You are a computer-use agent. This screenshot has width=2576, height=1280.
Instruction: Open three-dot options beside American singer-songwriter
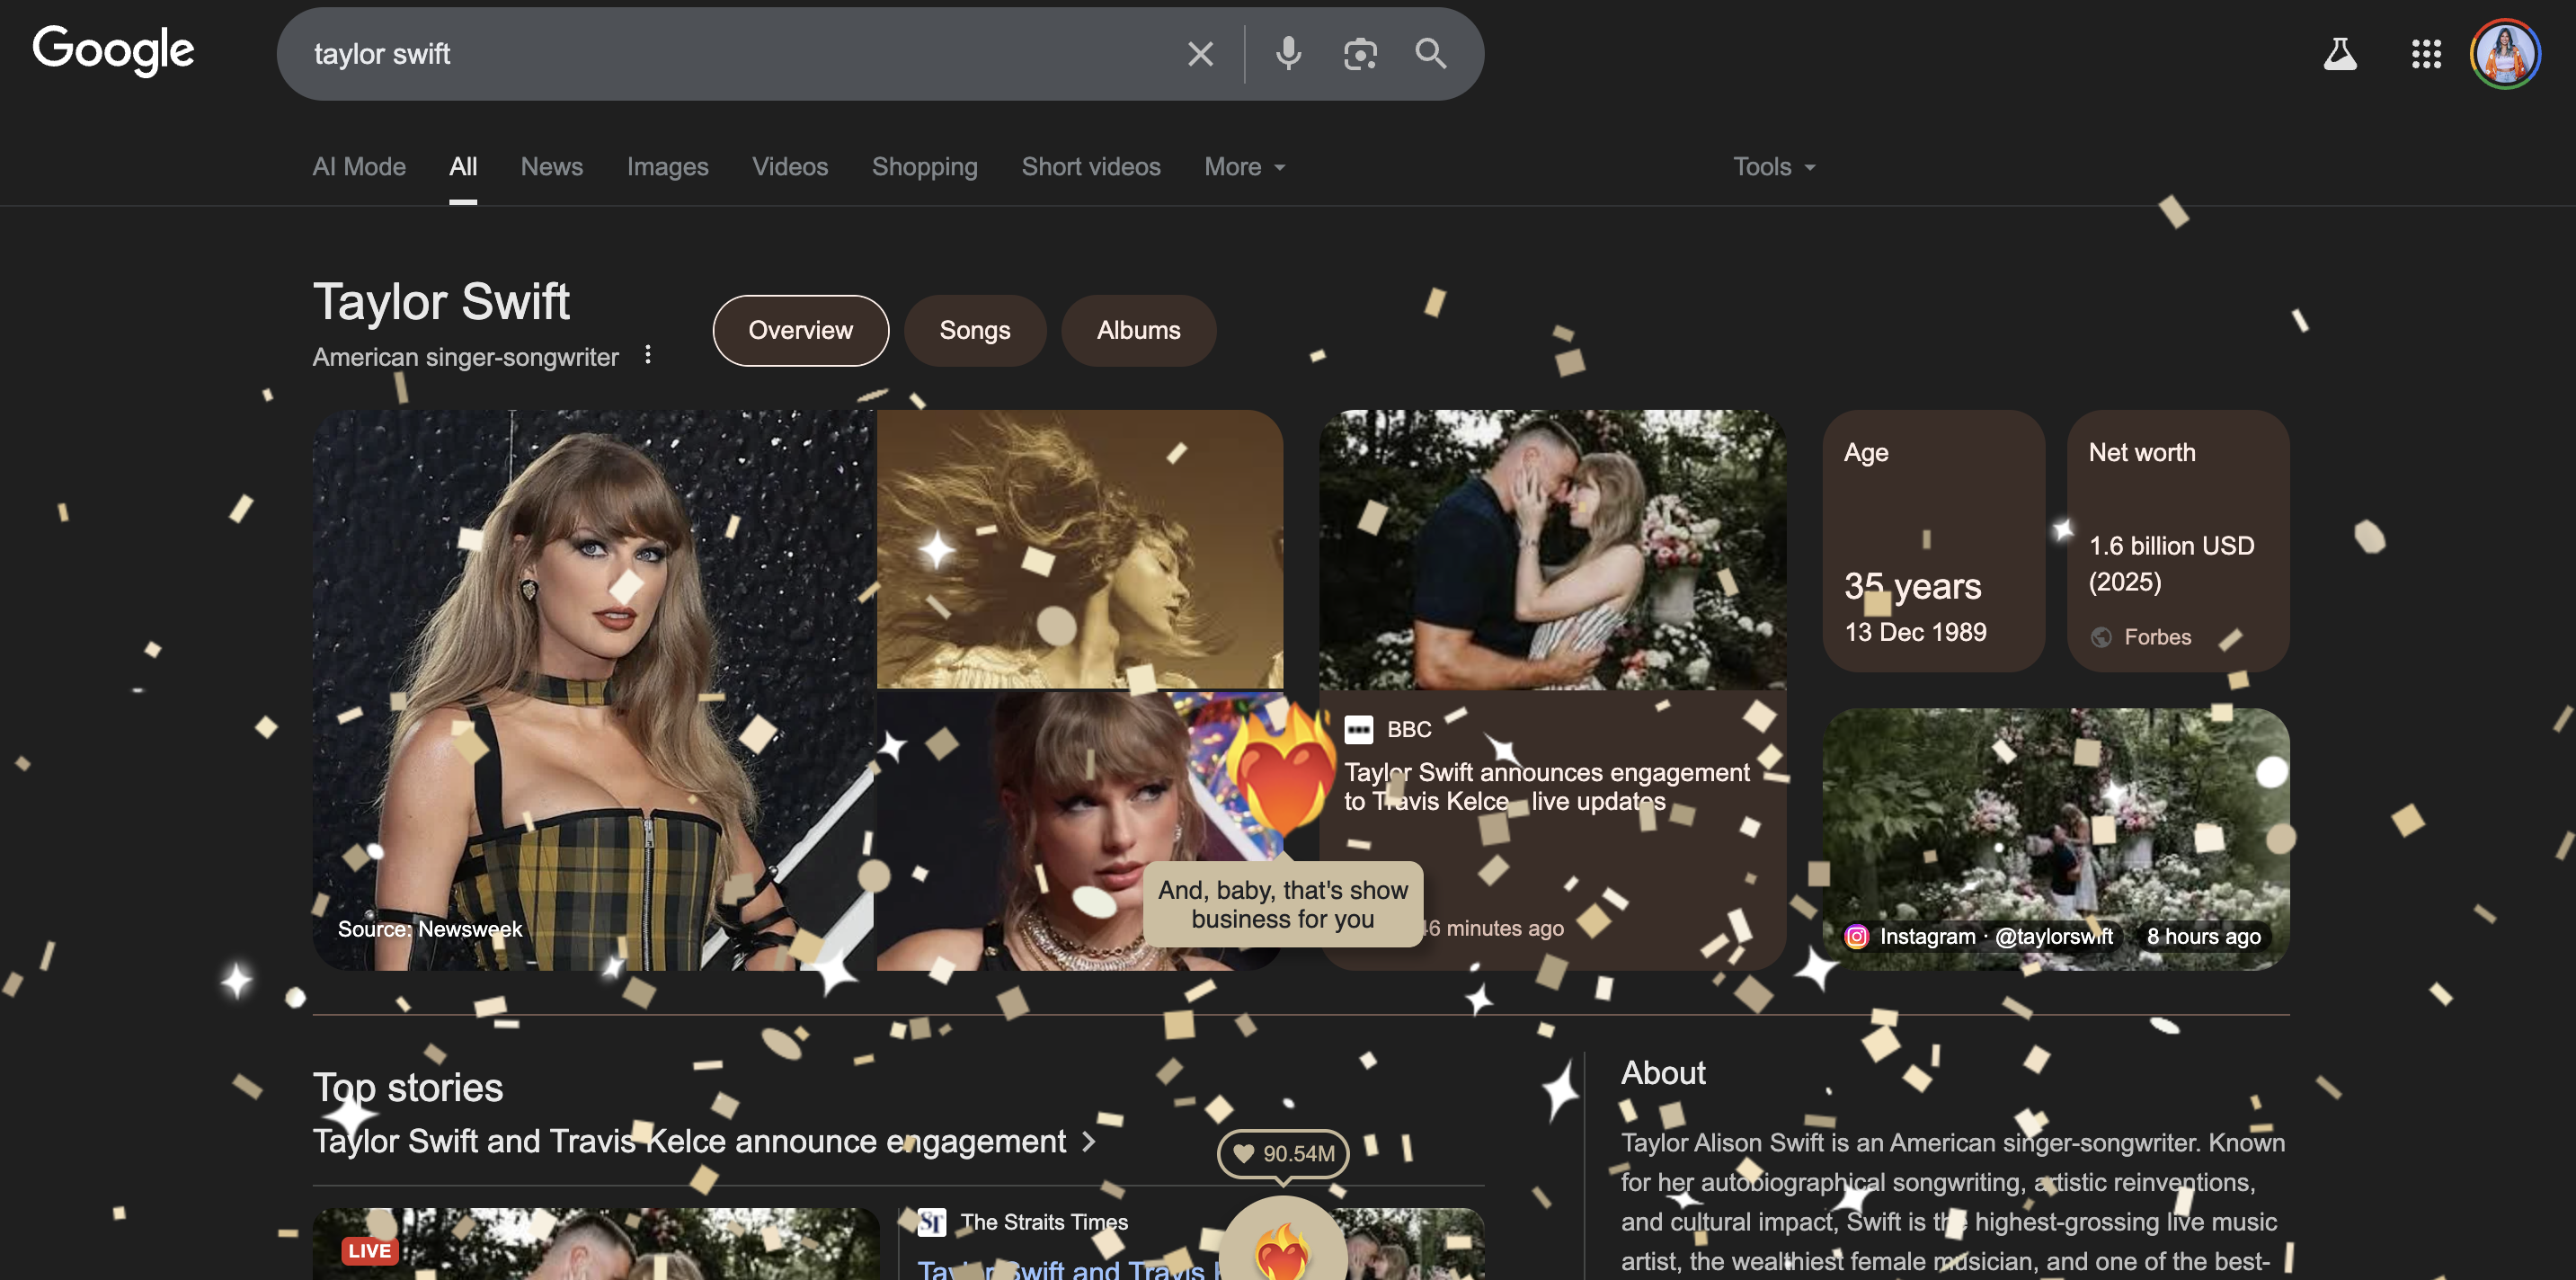(x=648, y=355)
